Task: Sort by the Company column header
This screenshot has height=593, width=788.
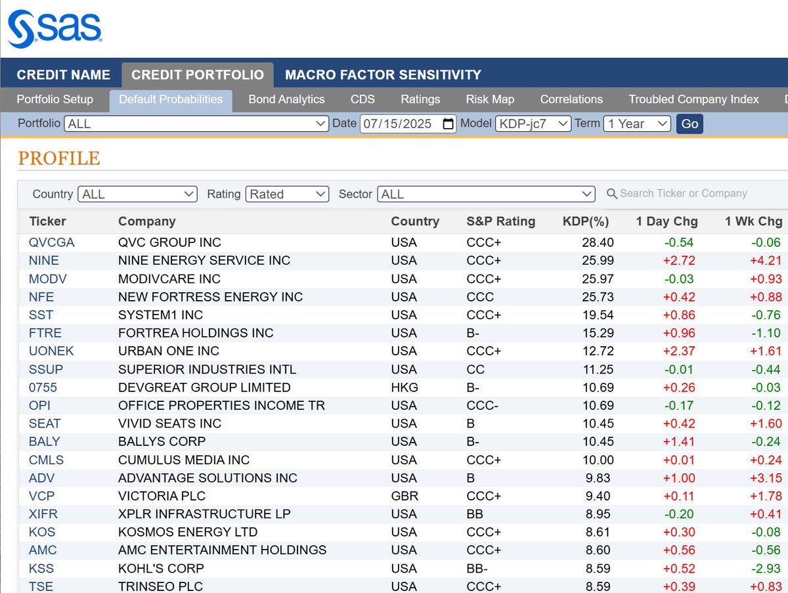Action: pos(147,221)
